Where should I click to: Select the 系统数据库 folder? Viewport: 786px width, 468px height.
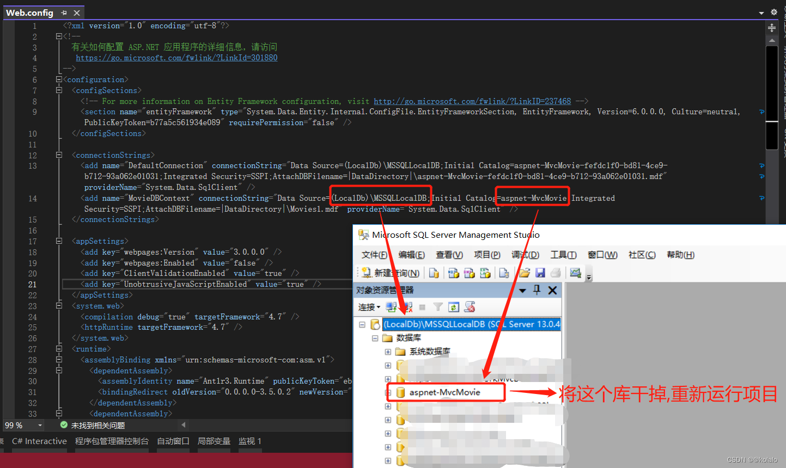[x=430, y=352]
